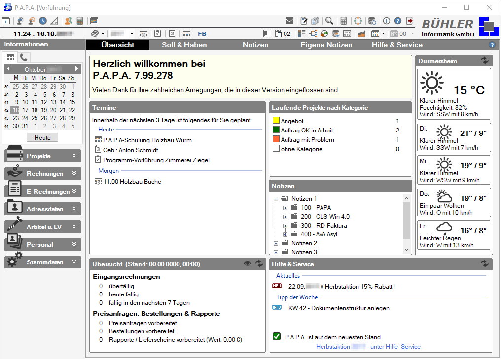The height and width of the screenshot is (359, 501).
Task: Open the 11:00 Holzbau Buche appointment
Action: [x=132, y=182]
